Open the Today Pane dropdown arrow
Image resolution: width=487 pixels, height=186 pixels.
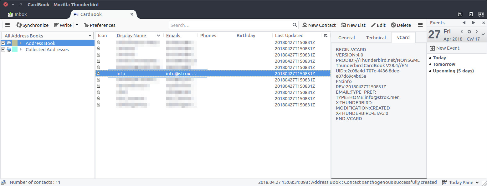click(x=477, y=182)
